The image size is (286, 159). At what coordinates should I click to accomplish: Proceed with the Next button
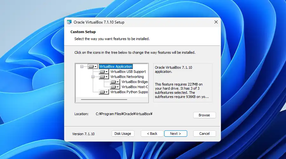point(175,134)
